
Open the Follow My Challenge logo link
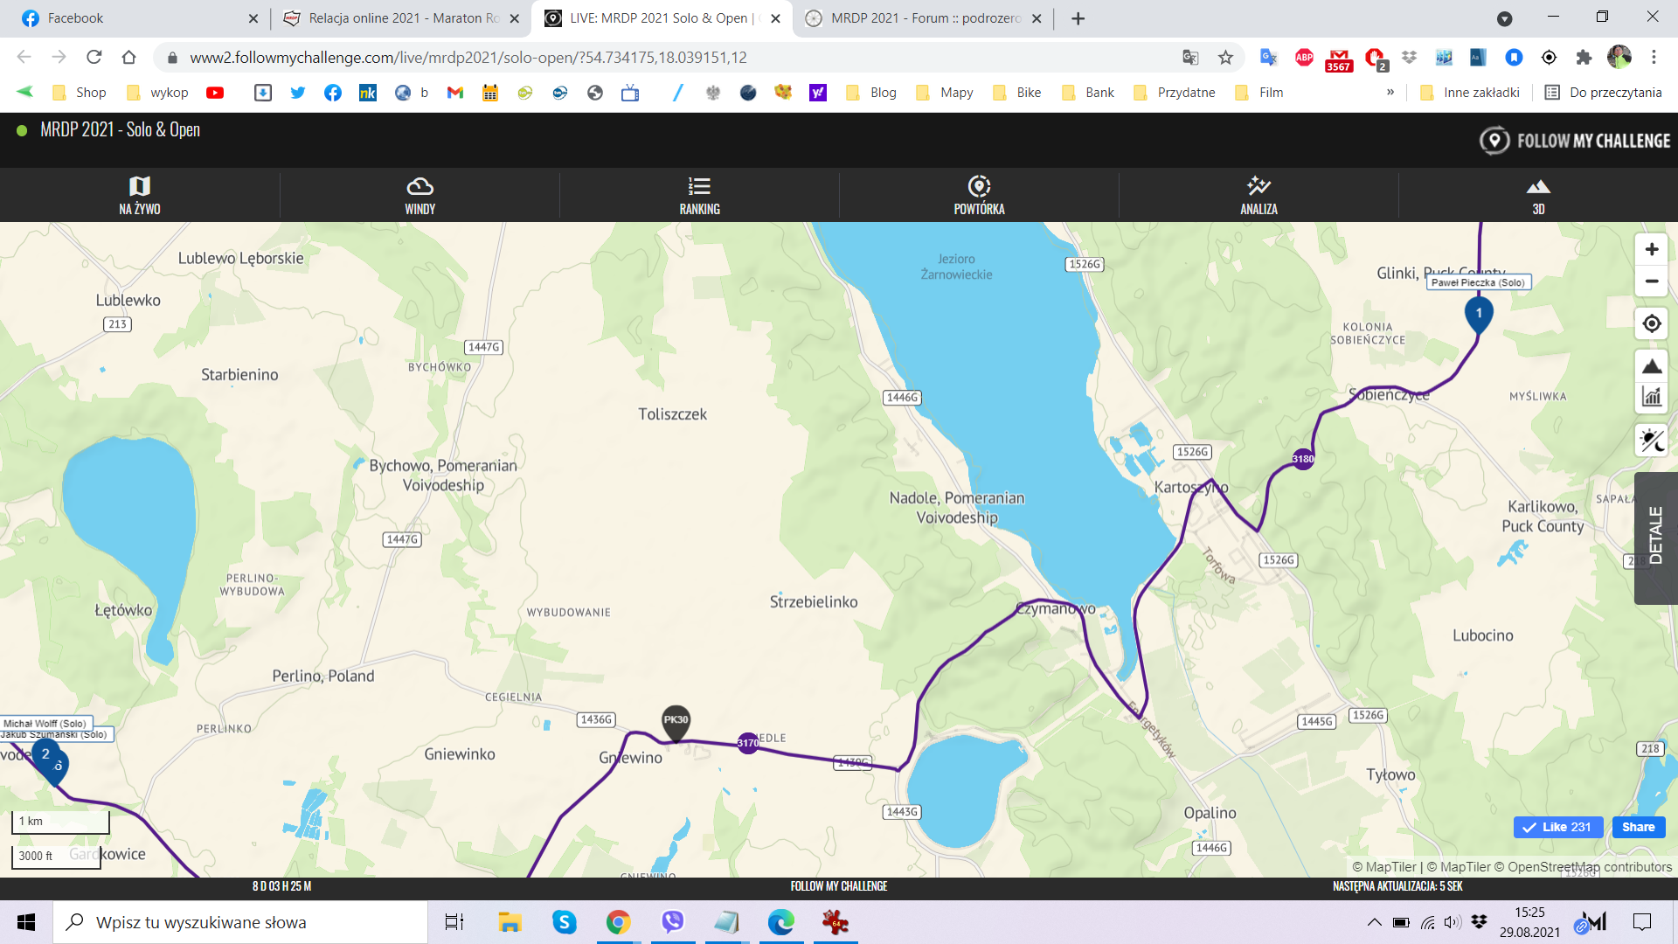(1575, 141)
